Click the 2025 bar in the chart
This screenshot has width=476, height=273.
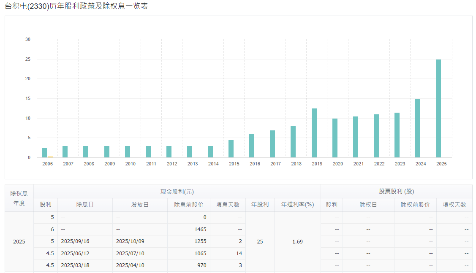(438, 108)
